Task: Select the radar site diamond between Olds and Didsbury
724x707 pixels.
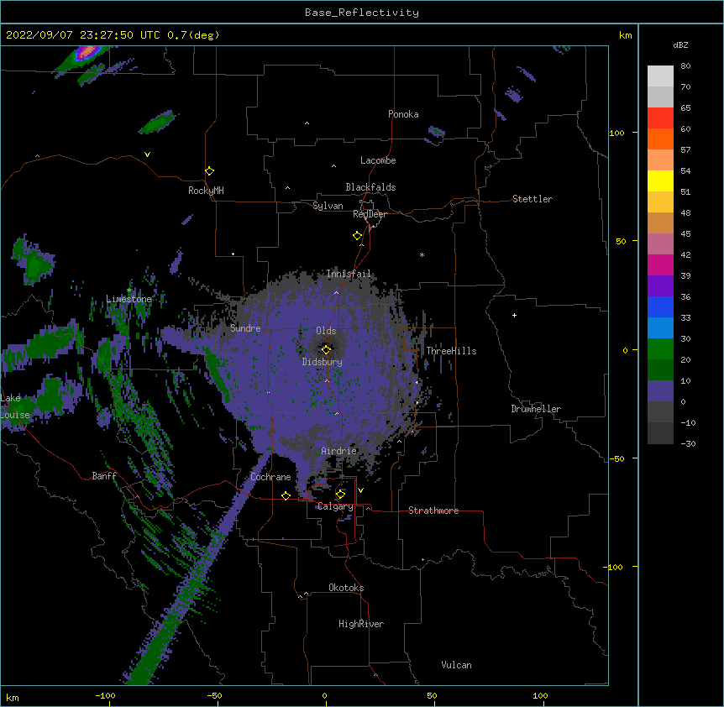Action: coord(326,349)
